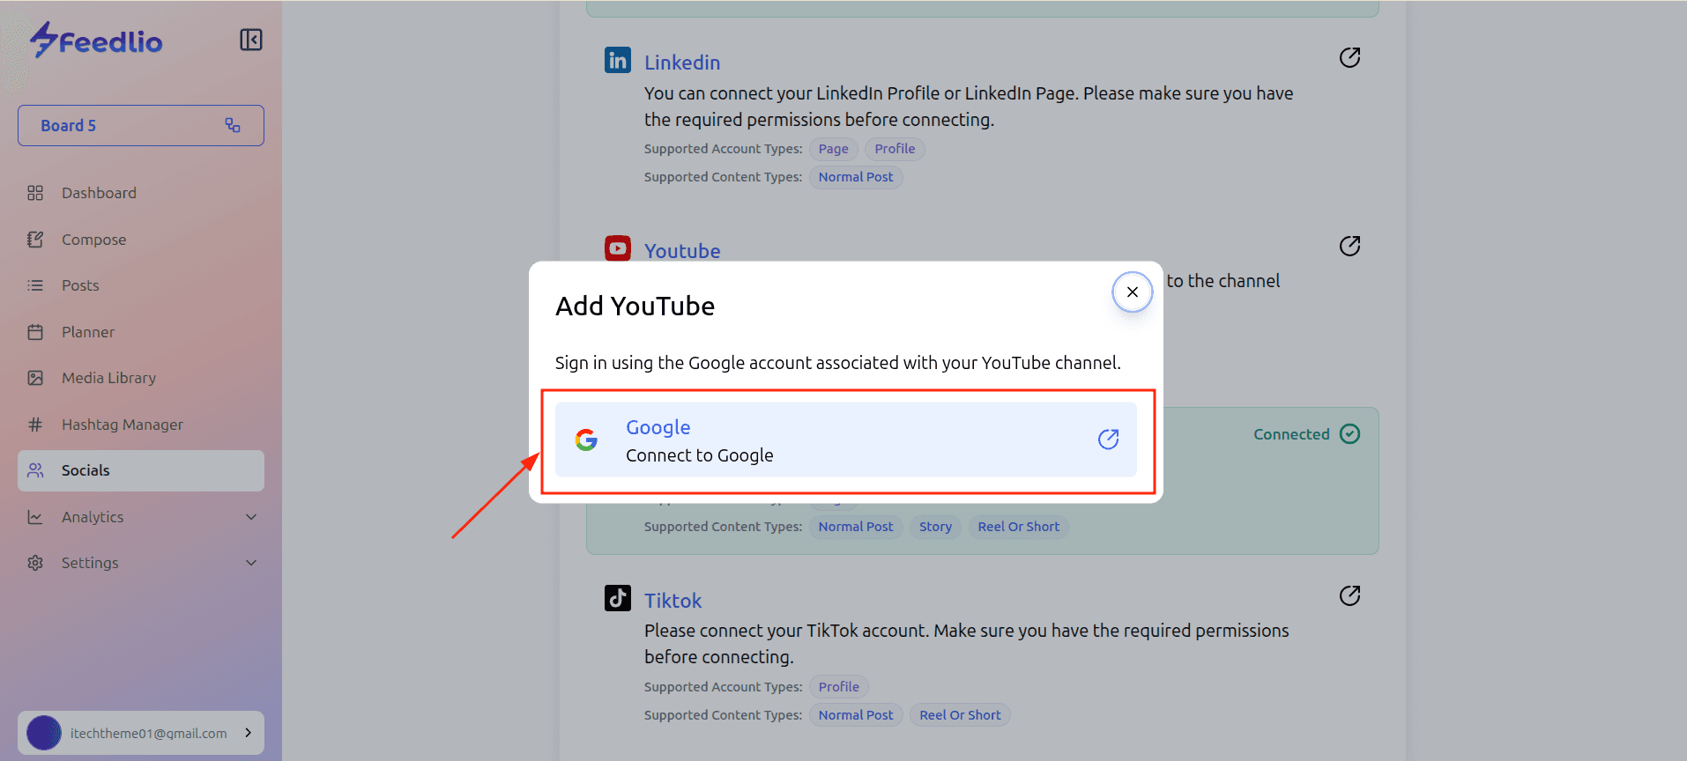
Task: Click the Connected status checkmark
Action: [1349, 434]
